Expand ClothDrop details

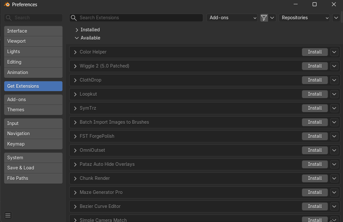click(x=75, y=80)
